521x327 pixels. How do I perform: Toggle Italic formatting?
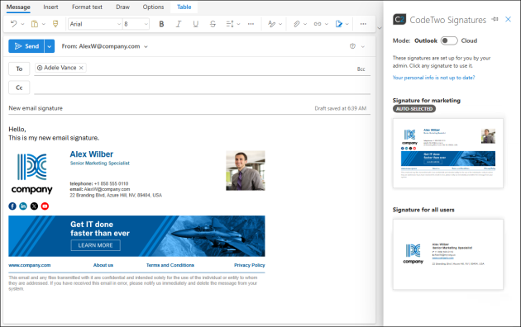pyautogui.click(x=179, y=24)
